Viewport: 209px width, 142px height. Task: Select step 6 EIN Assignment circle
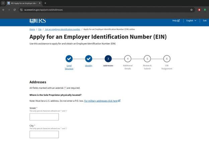click(x=167, y=59)
